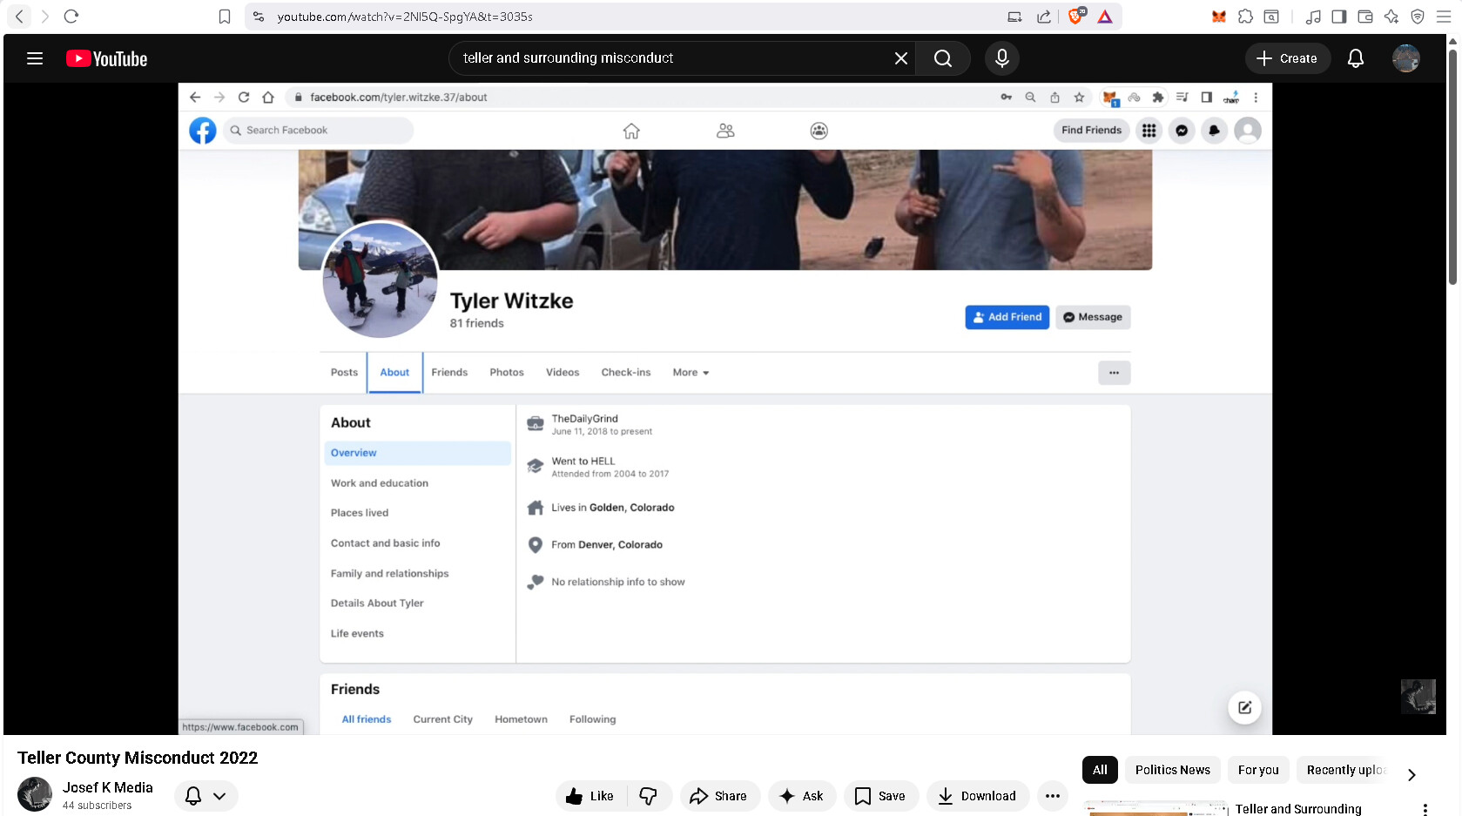
Task: Toggle Brave Shields icon
Action: coord(1076,17)
